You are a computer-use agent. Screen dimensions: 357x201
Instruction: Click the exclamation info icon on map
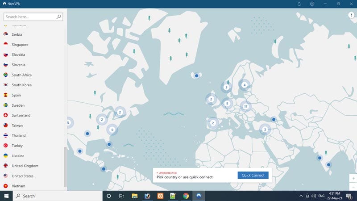point(351,15)
